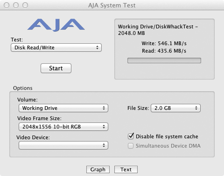Show the Graph view
Viewport: 224px width, 176px height.
tap(98, 169)
